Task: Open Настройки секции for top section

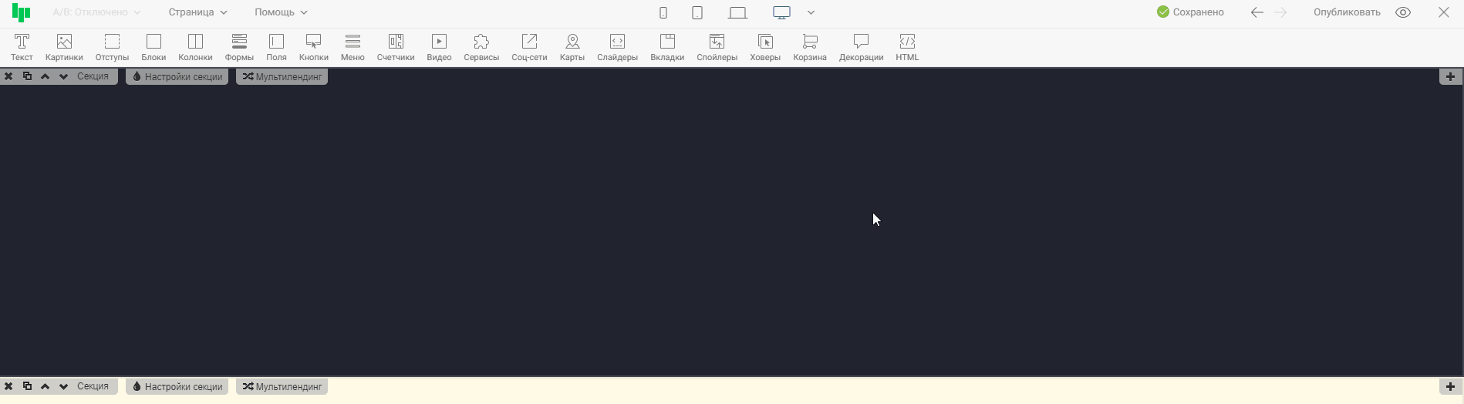Action: pos(177,76)
